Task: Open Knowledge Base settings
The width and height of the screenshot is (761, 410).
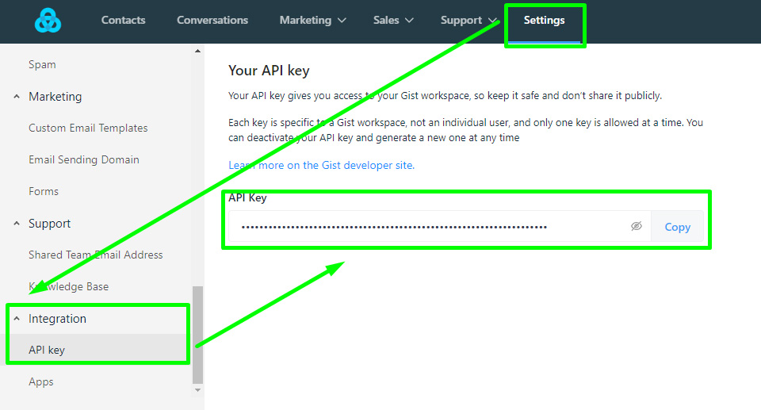Action: (68, 286)
